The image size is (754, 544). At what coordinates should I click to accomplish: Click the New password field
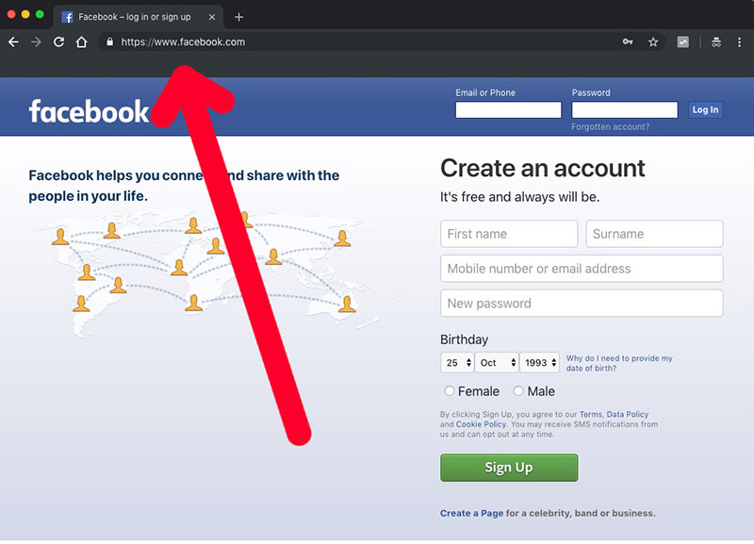pos(582,303)
